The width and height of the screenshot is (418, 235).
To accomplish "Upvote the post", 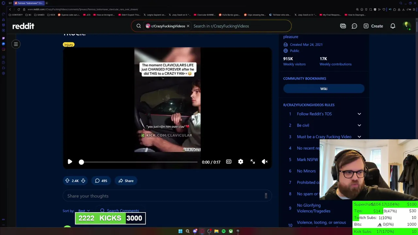I will point(67,181).
